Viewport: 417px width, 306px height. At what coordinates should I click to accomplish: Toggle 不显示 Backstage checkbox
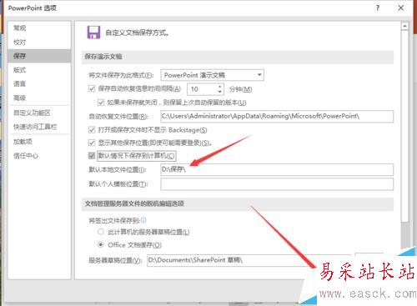point(92,130)
